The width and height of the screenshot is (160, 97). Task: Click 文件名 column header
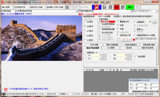click(92, 70)
